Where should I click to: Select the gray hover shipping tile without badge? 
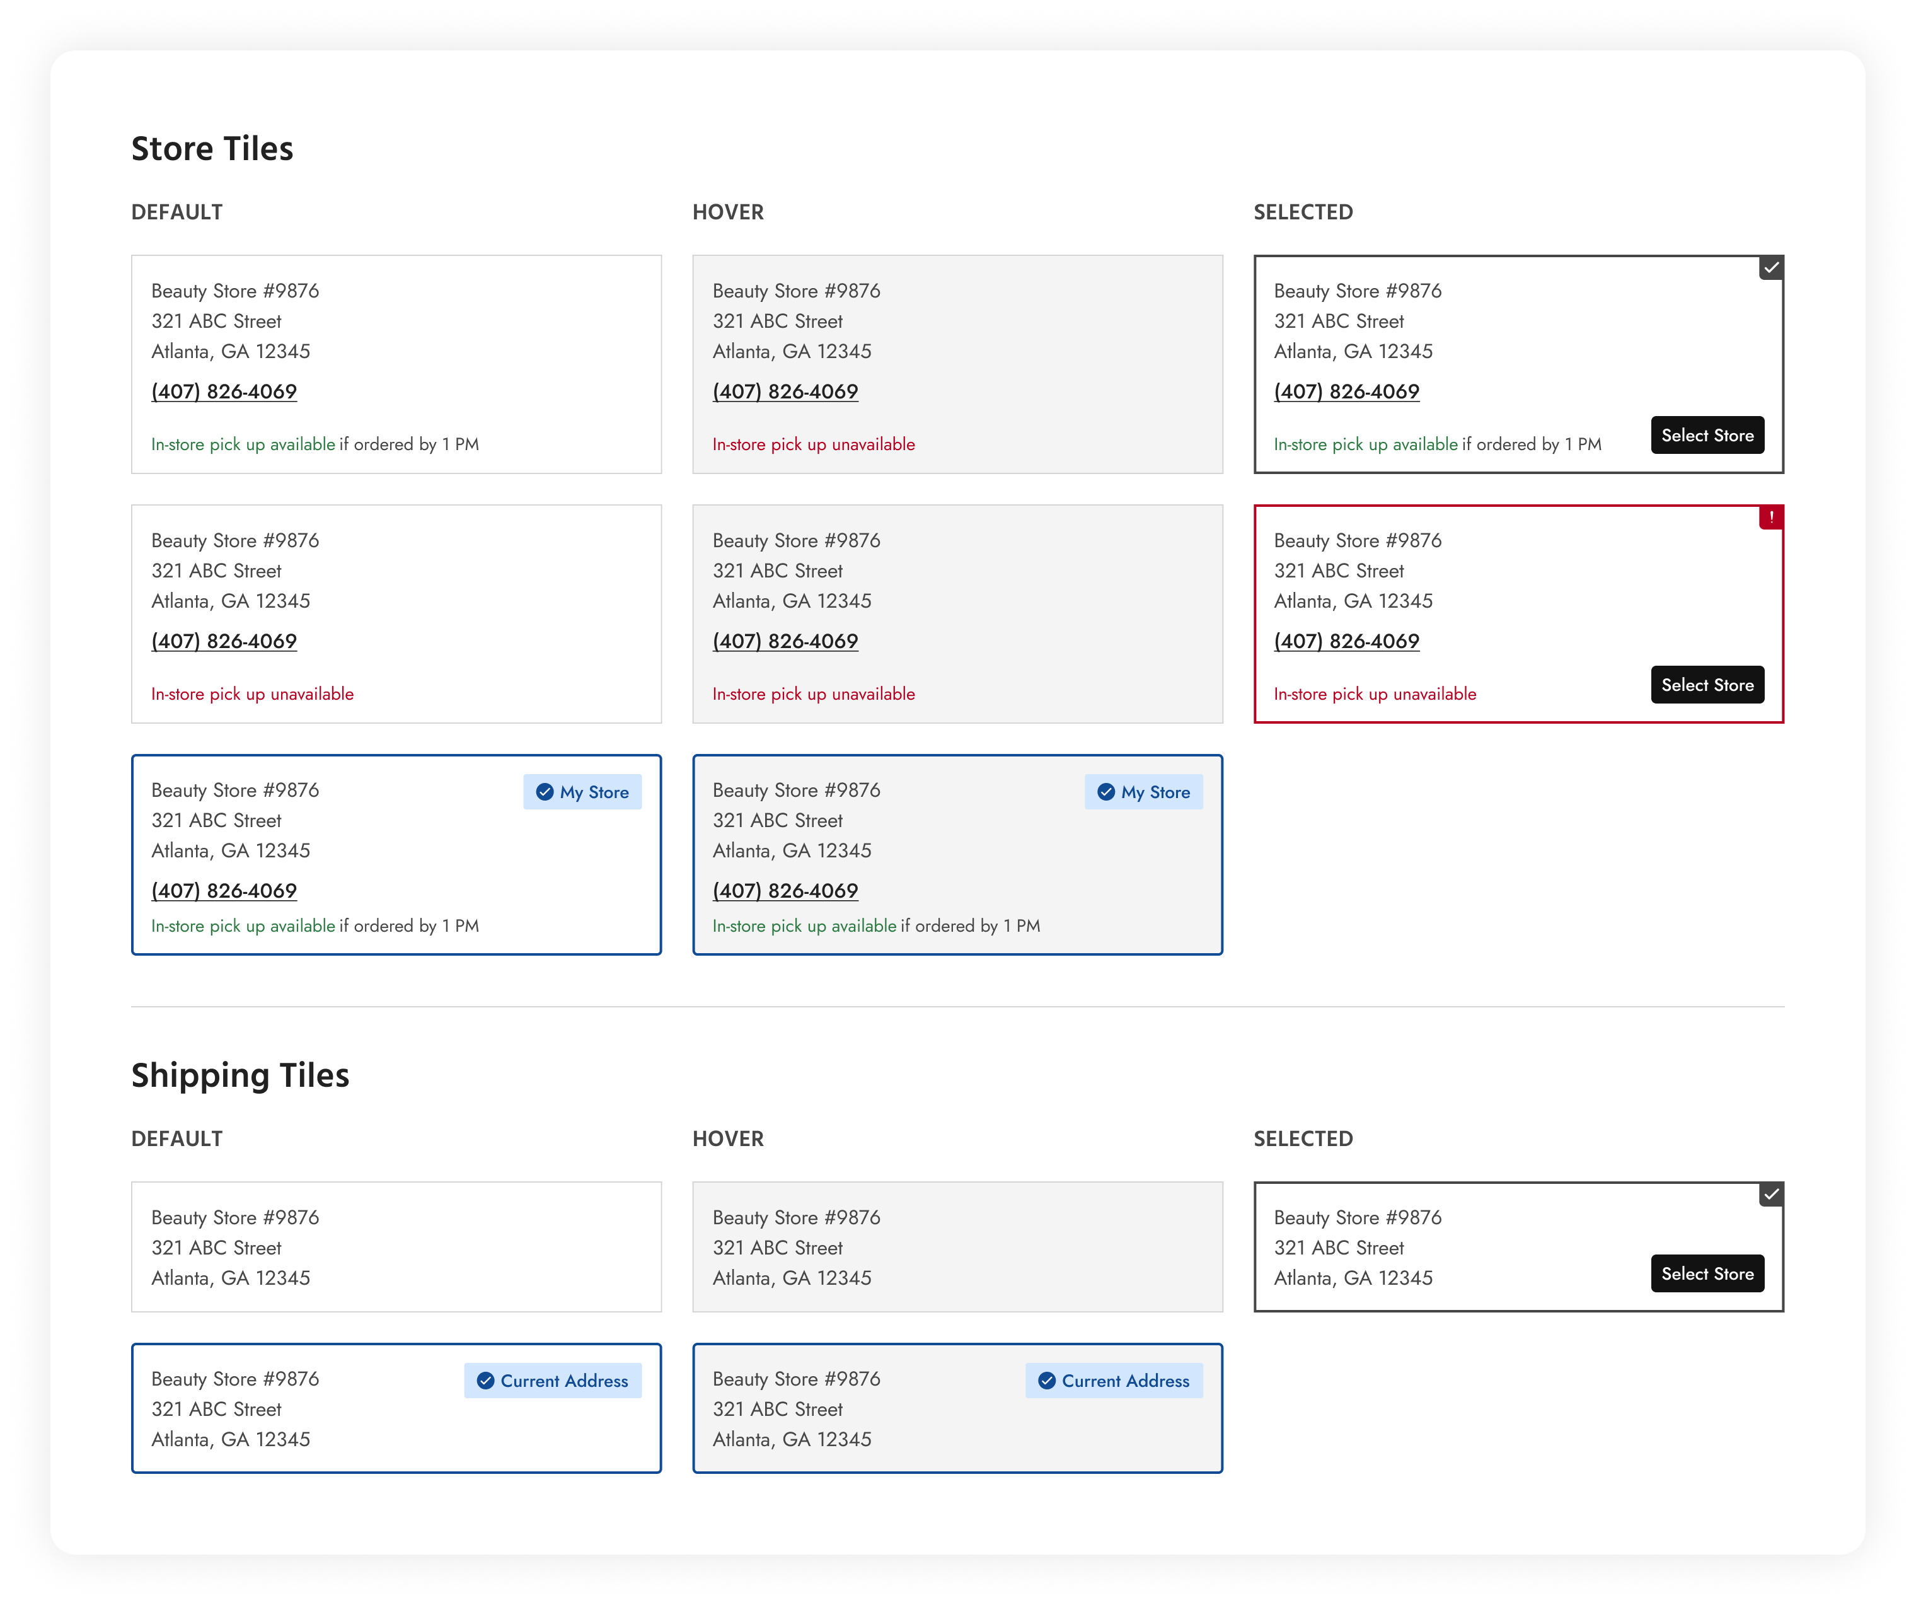tap(957, 1248)
